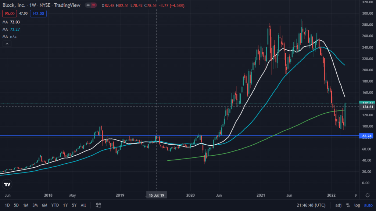
Task: Select the YTD time range
Action: (x=55, y=205)
